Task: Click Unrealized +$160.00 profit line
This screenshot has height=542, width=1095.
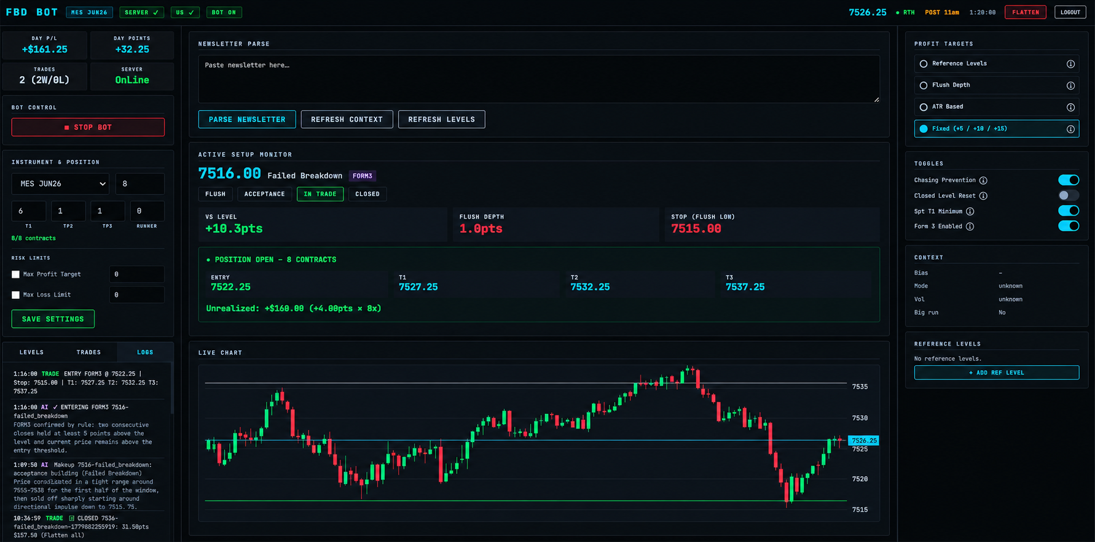Action: pos(294,309)
